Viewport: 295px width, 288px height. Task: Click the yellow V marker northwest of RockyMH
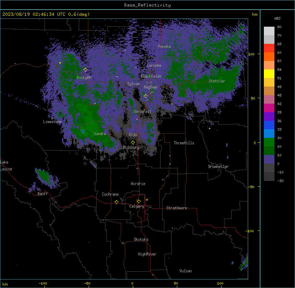[x=60, y=63]
